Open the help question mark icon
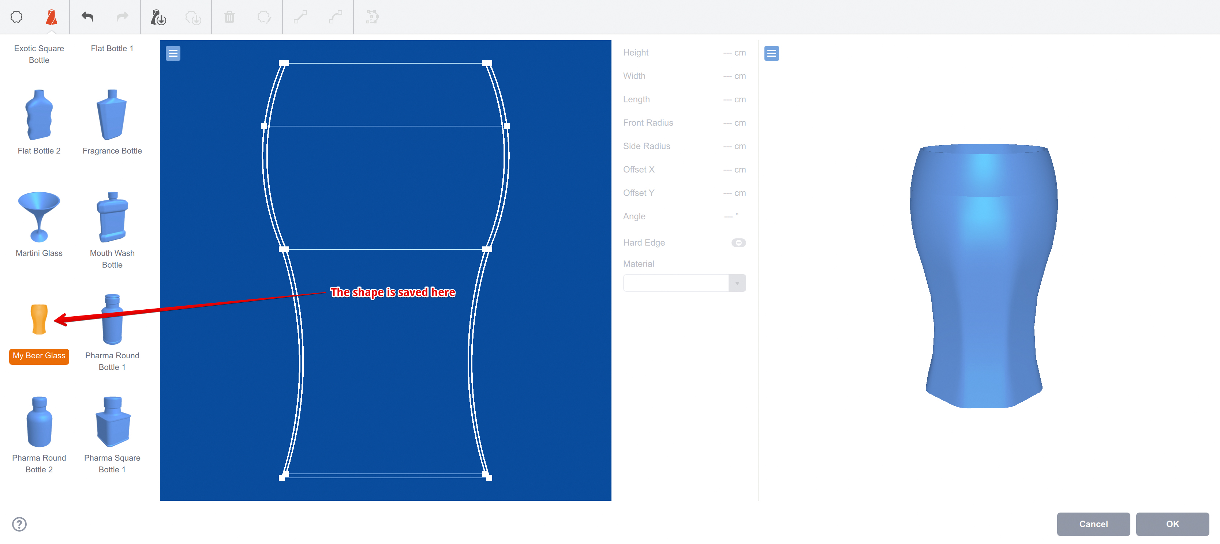This screenshot has width=1220, height=544. [x=19, y=524]
